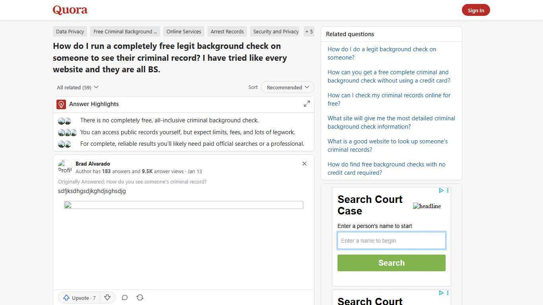This screenshot has width=543, height=305.
Task: Click the Sign In button
Action: [x=476, y=10]
